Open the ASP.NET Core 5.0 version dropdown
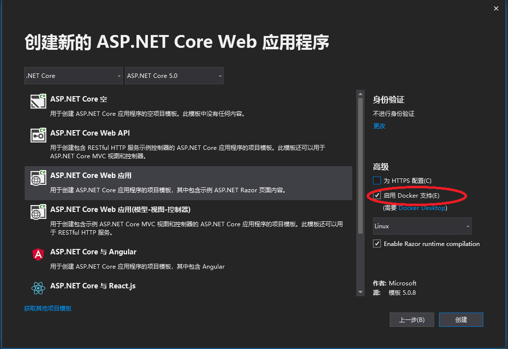The width and height of the screenshot is (508, 349). click(174, 76)
